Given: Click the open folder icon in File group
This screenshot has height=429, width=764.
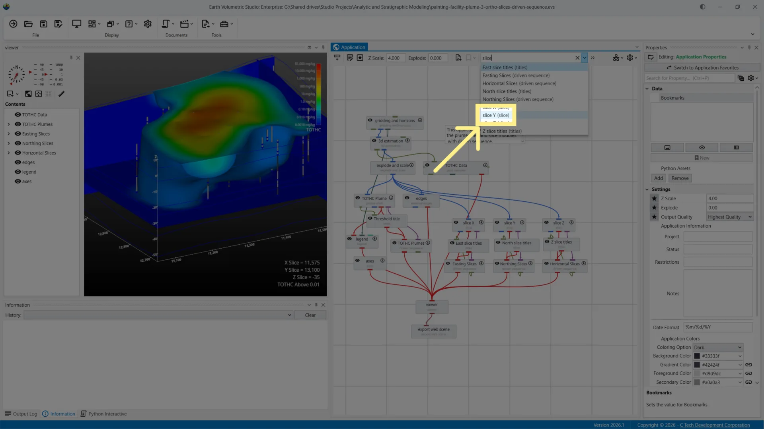Looking at the screenshot, I should click(x=28, y=24).
